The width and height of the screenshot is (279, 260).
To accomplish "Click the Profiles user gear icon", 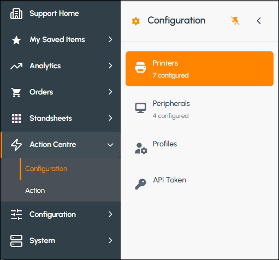I will 141,149.
